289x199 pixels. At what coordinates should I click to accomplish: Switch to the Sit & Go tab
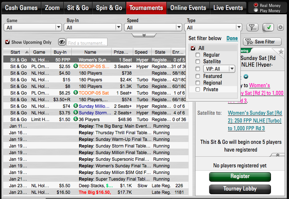point(78,8)
